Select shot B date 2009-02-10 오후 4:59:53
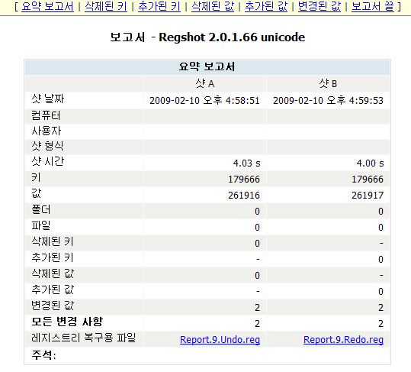This screenshot has width=411, height=372. [328, 100]
